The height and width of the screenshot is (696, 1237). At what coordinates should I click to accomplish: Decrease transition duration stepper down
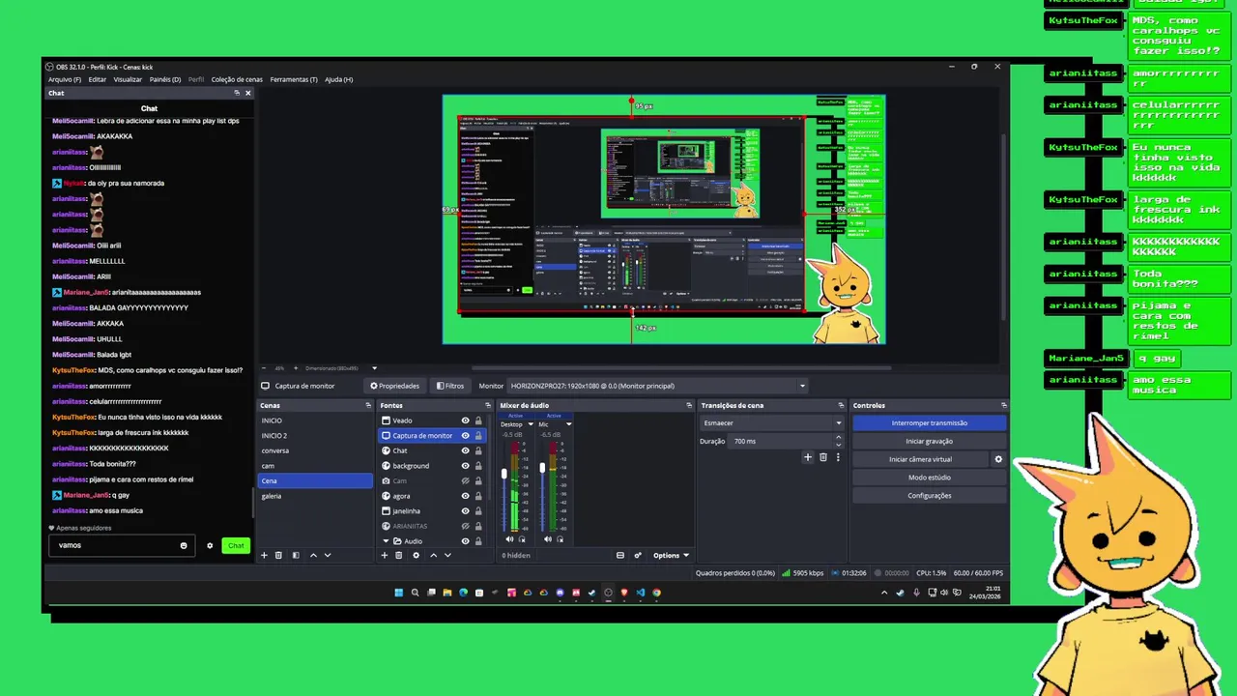tap(838, 445)
